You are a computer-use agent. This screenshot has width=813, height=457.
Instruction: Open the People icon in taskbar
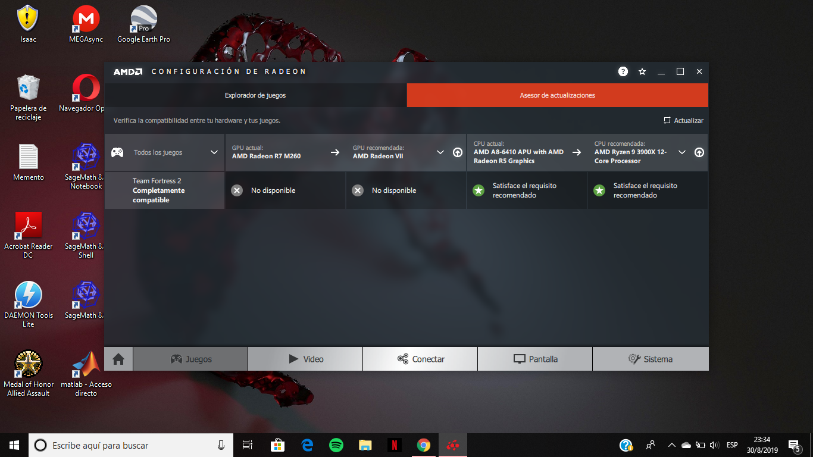pos(651,445)
